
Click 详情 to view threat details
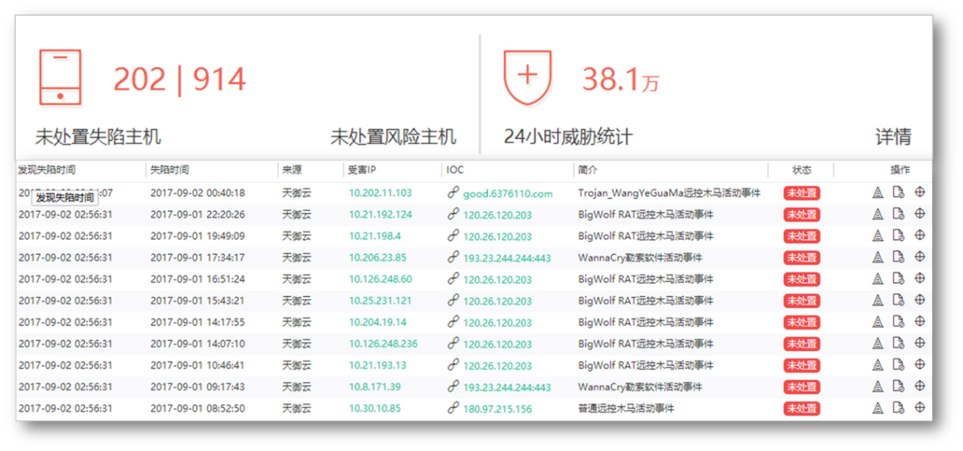[893, 137]
